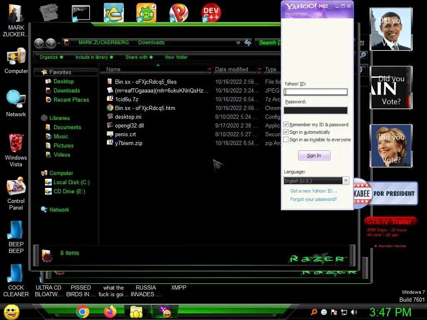The height and width of the screenshot is (320, 427).
Task: Sort files by the Type column header
Action: tap(272, 70)
